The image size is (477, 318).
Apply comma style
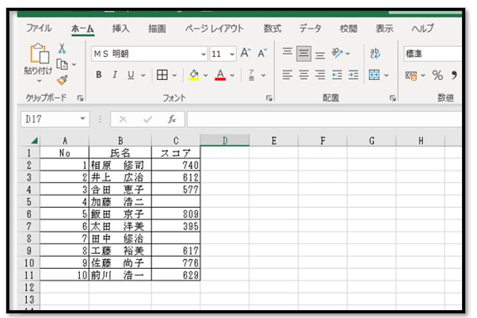(454, 75)
